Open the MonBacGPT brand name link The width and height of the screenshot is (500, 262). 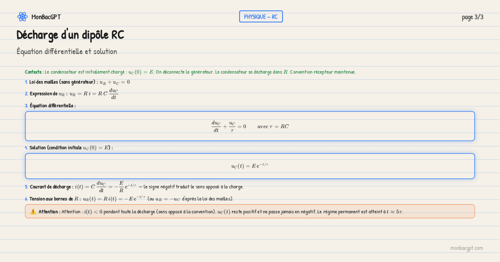[46, 17]
